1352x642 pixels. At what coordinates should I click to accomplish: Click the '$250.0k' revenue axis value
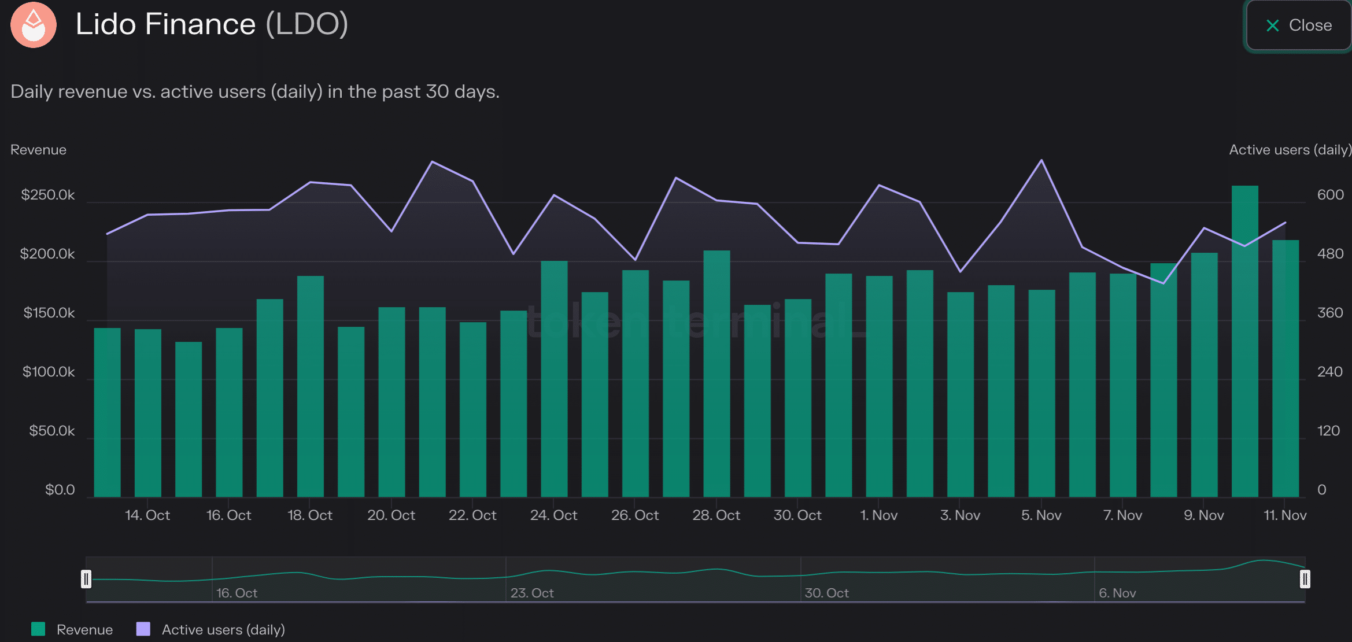coord(48,195)
